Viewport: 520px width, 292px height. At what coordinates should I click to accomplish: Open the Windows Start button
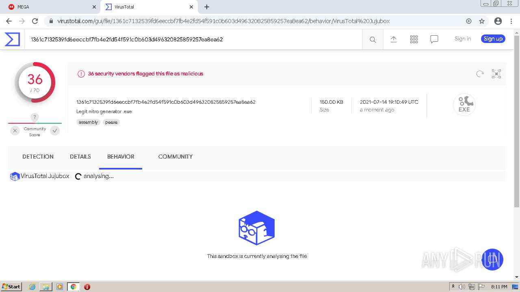[x=11, y=286]
